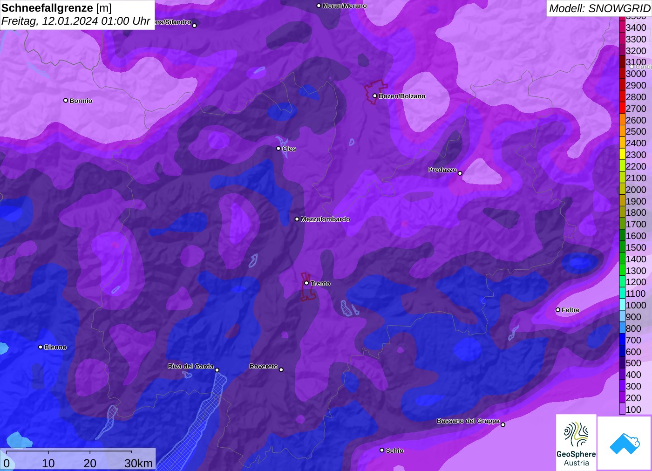Click the "30km" scale bar label
This screenshot has width=652, height=471.
pos(138,463)
